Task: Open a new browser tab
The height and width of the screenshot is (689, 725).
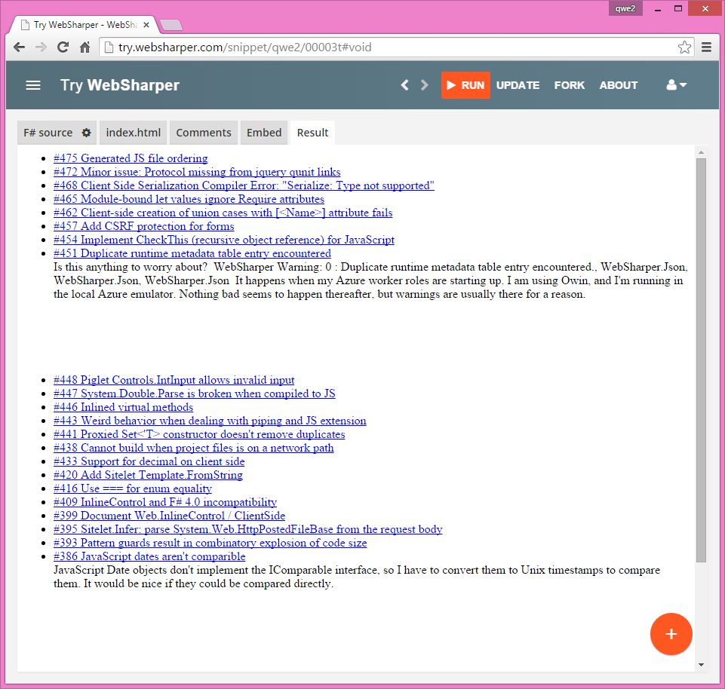Action: click(171, 25)
